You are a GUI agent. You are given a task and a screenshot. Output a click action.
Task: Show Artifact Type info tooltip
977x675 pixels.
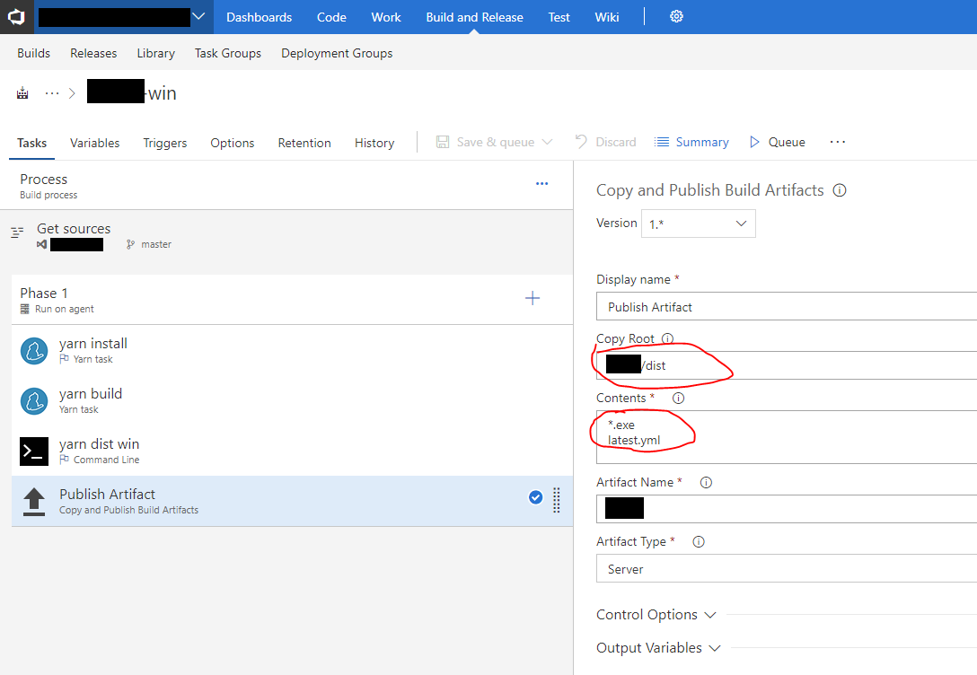tap(699, 542)
